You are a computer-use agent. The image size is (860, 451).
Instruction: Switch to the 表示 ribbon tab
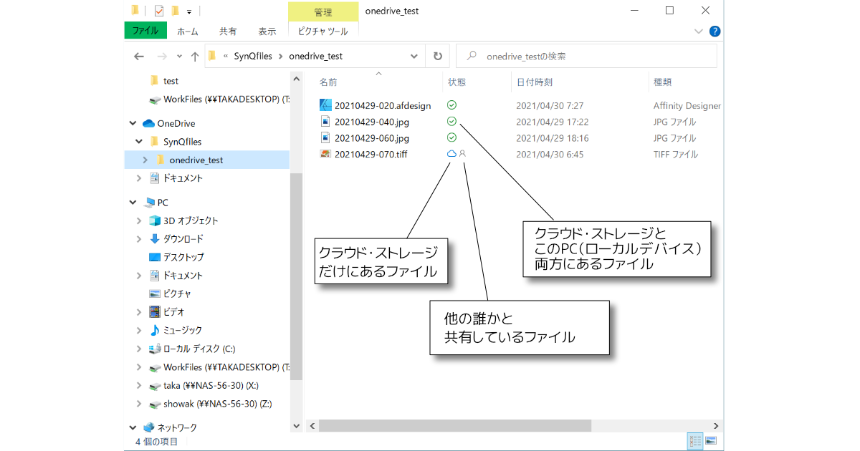267,31
